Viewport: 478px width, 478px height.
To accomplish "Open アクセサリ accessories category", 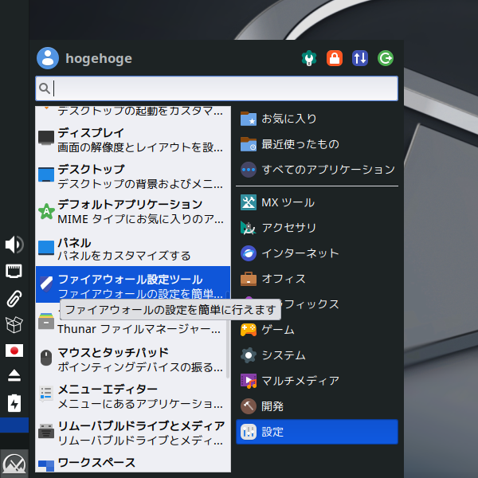I will pos(317,228).
